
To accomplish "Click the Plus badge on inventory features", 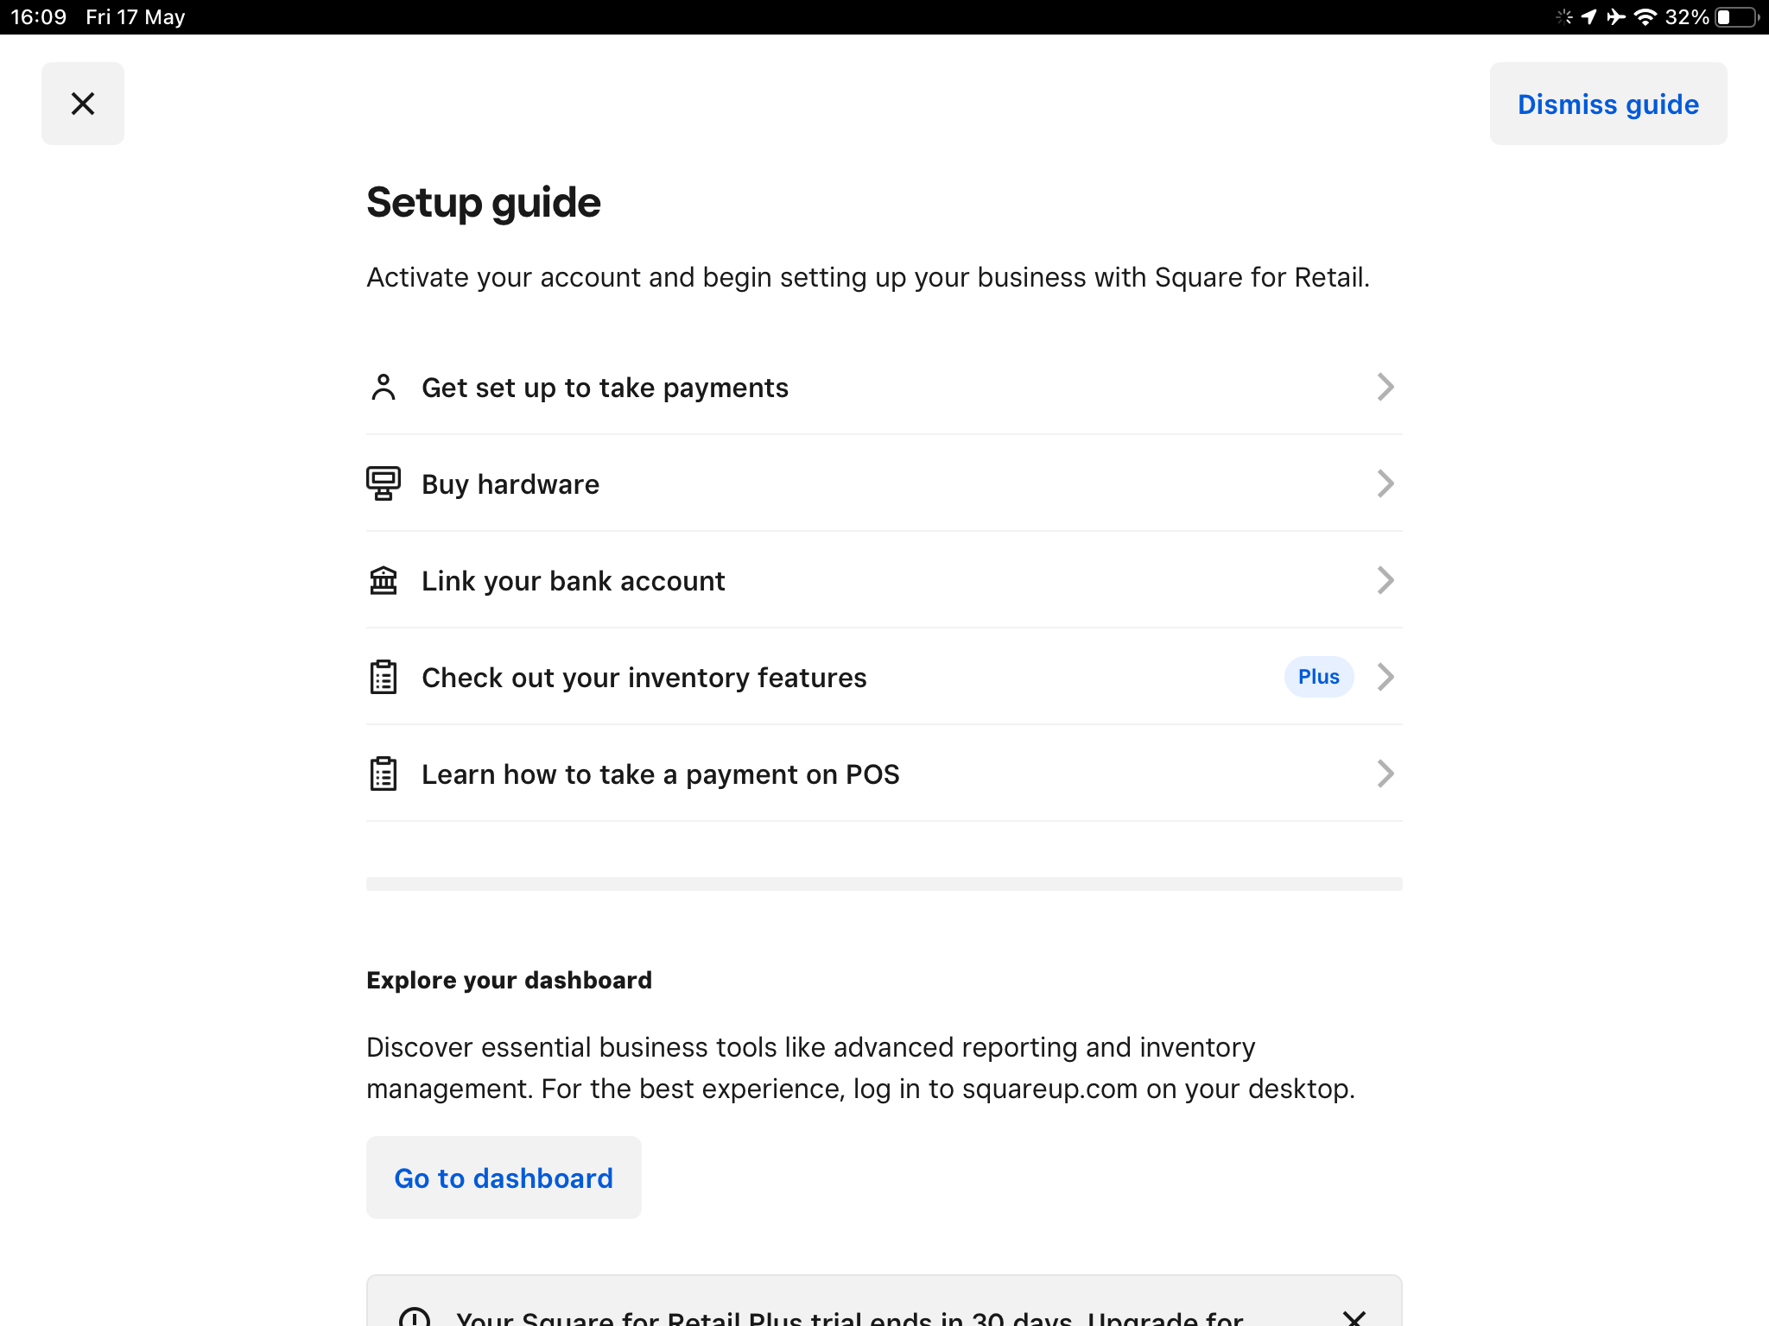I will [x=1318, y=678].
